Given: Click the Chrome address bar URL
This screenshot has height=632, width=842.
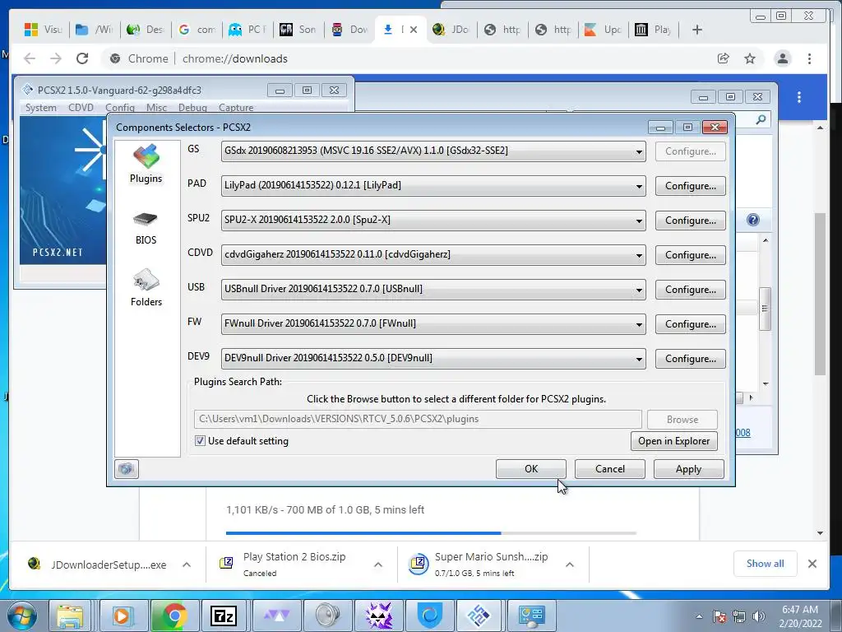Looking at the screenshot, I should tap(234, 58).
